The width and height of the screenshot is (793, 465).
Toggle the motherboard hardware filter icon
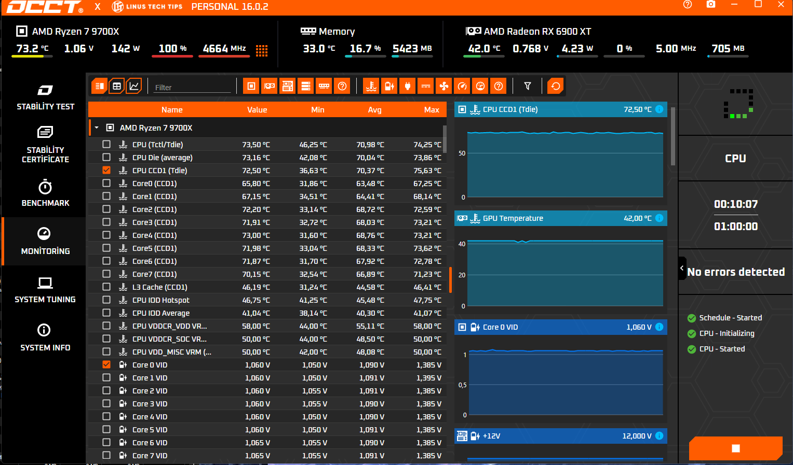pos(288,86)
